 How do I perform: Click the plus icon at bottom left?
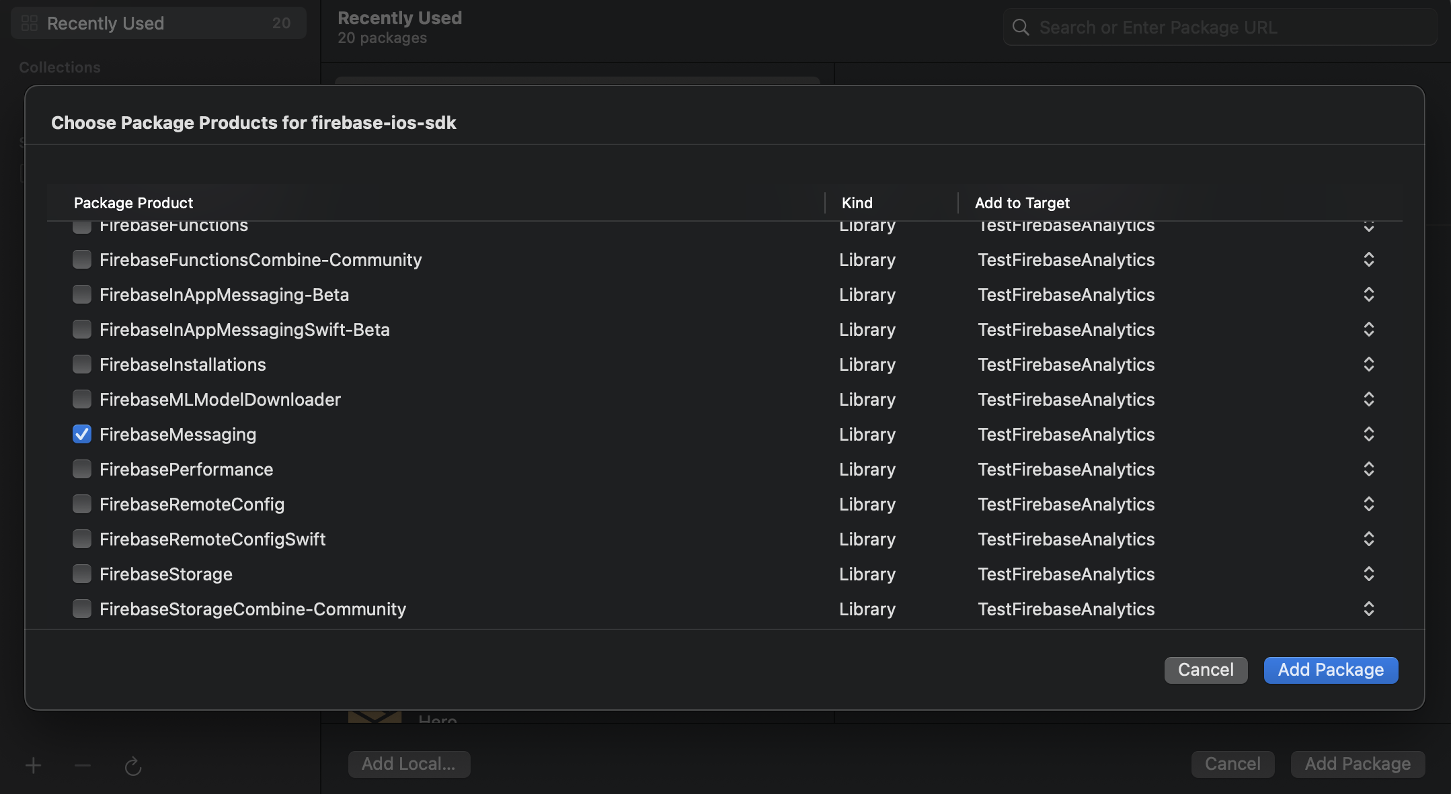(33, 765)
